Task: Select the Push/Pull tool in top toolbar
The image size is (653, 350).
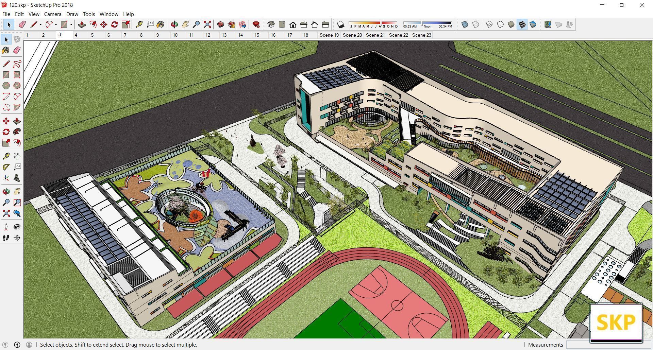Action: tap(82, 24)
